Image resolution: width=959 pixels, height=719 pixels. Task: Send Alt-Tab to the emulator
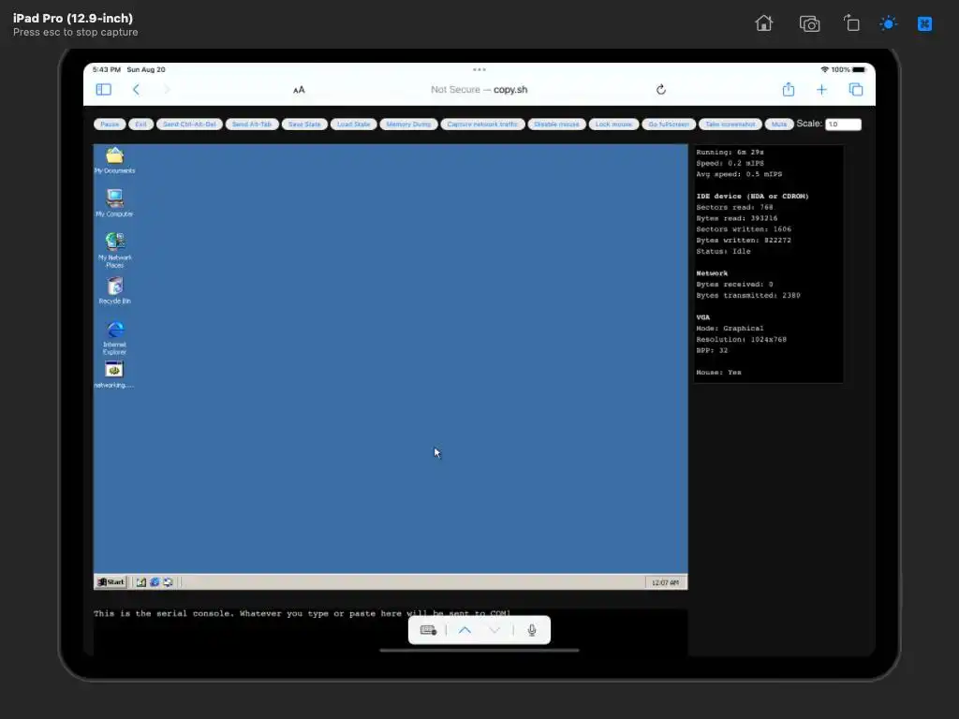(252, 125)
